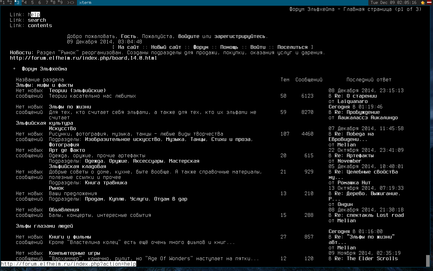433x271 pixels.
Task: Open the 'Фотография' sub-board
Action: pyautogui.click(x=64, y=145)
